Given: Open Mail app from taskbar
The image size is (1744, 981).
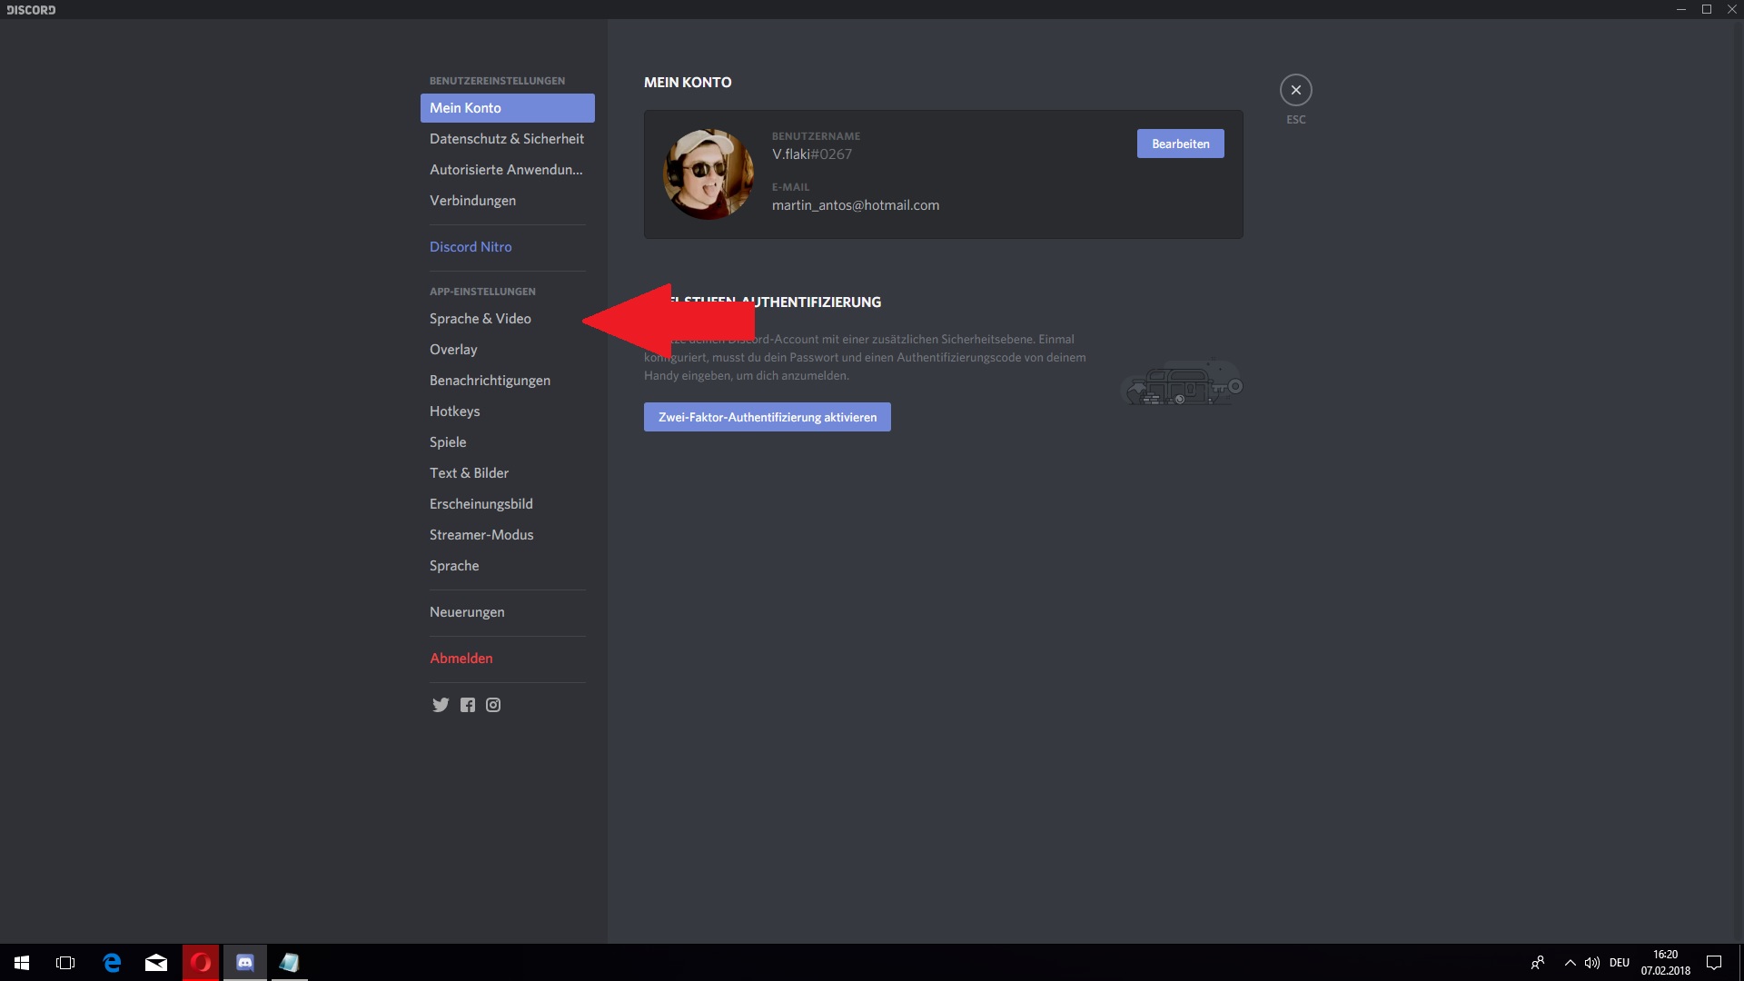Looking at the screenshot, I should pos(156,963).
